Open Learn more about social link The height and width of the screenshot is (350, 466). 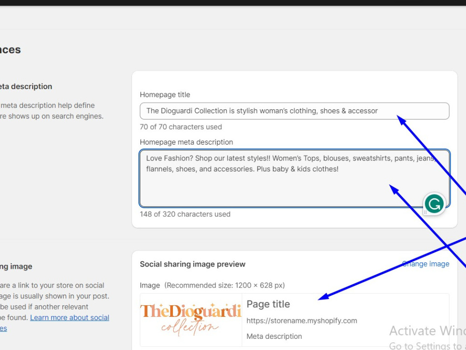(69, 317)
